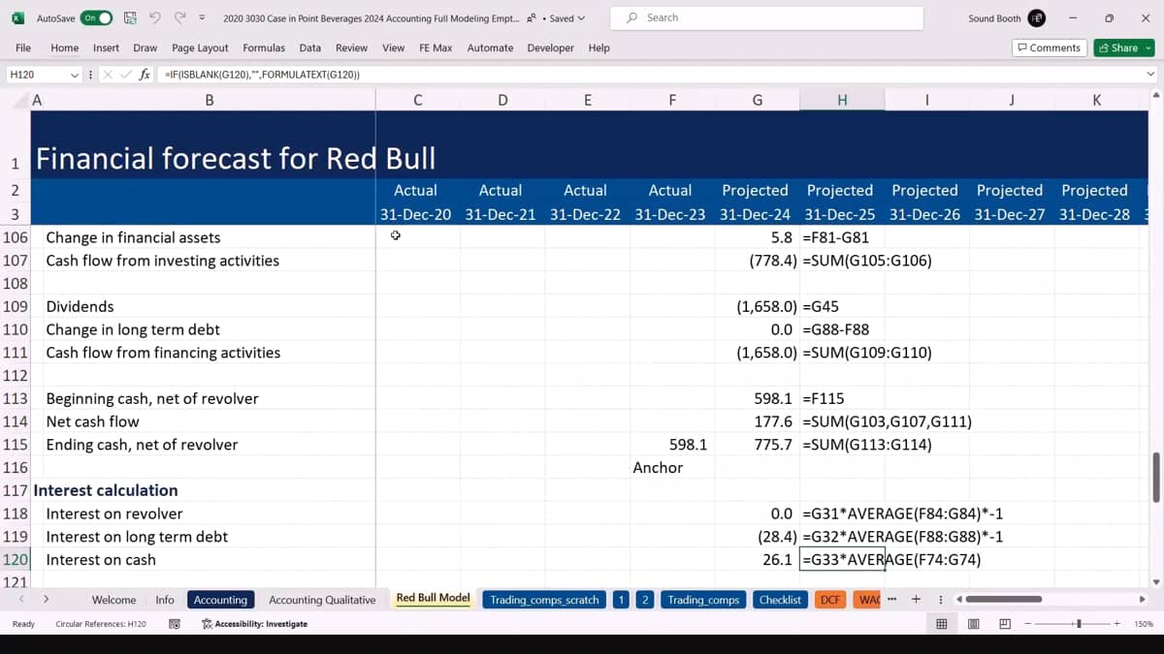Click in the Search box

[x=766, y=18]
